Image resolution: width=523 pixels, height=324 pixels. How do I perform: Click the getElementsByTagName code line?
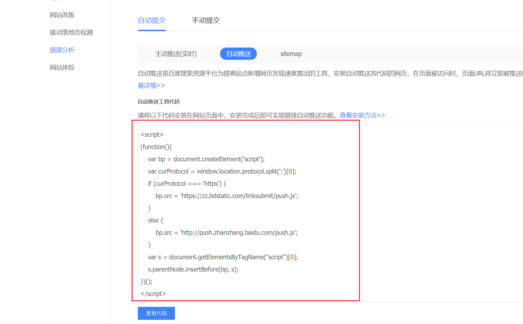(x=223, y=257)
